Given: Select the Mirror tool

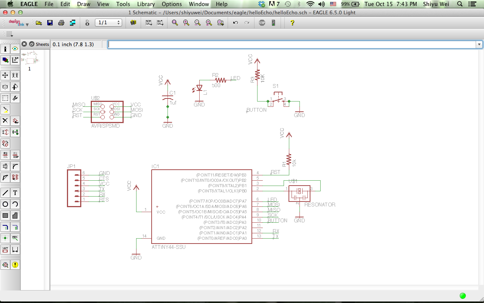Looking at the screenshot, I should pyautogui.click(x=5, y=87).
